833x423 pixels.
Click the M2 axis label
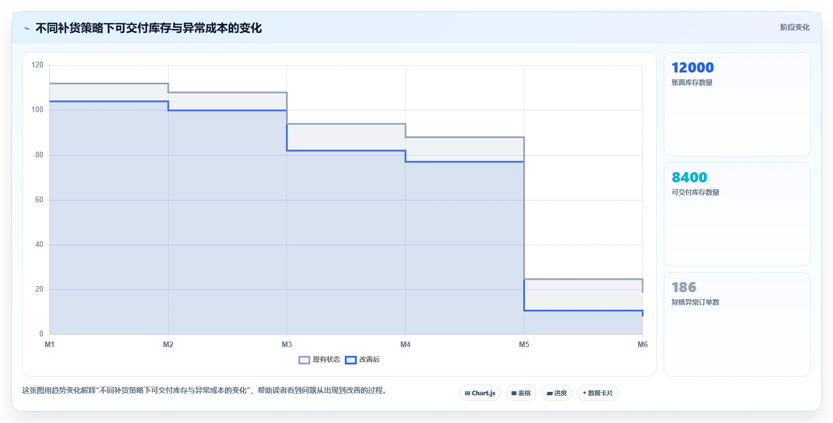click(x=168, y=344)
